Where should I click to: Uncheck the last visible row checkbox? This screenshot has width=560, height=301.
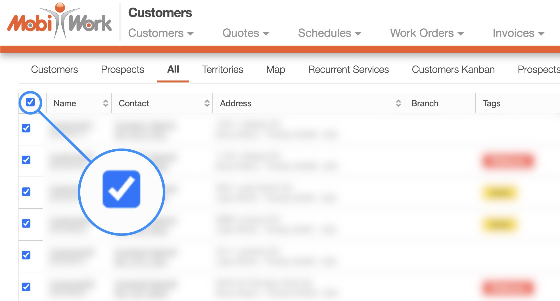pyautogui.click(x=26, y=287)
